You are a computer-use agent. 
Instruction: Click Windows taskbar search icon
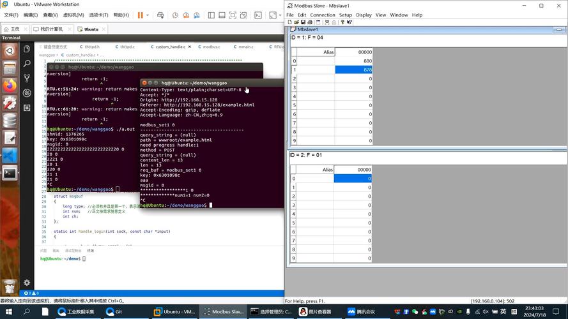(x=27, y=311)
